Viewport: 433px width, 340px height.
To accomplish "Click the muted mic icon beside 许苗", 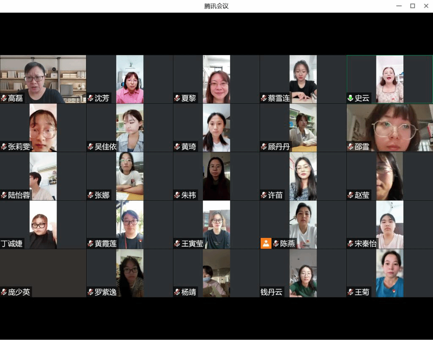I will 264,195.
